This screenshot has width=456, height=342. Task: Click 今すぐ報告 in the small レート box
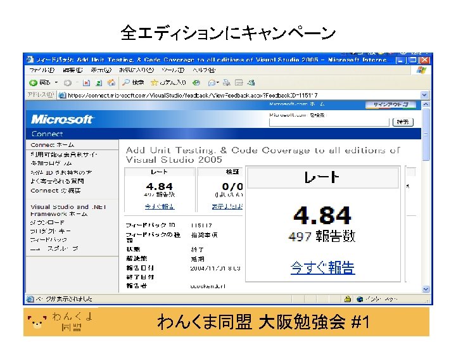tap(160, 206)
